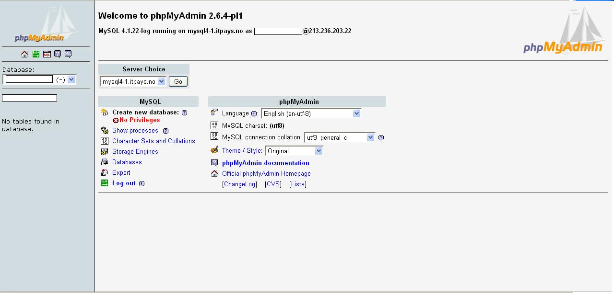Click the 'MySQL charset:' label
614x293 pixels.
coord(244,125)
